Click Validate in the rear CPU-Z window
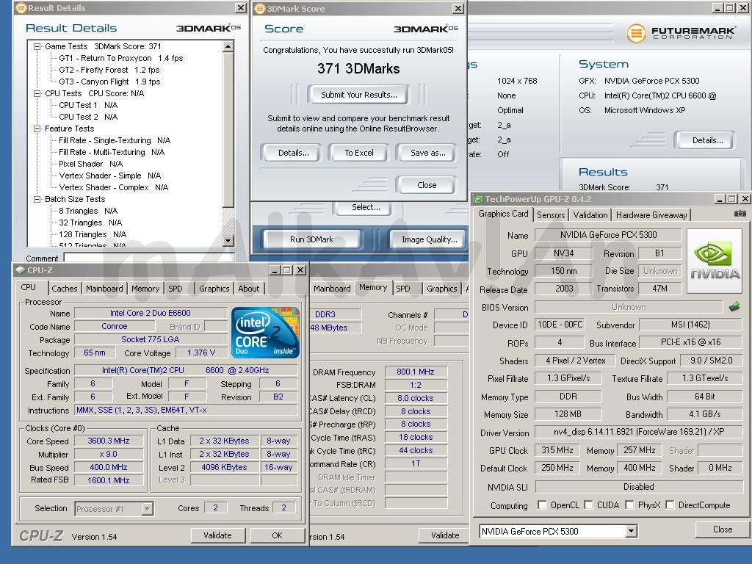 point(445,535)
